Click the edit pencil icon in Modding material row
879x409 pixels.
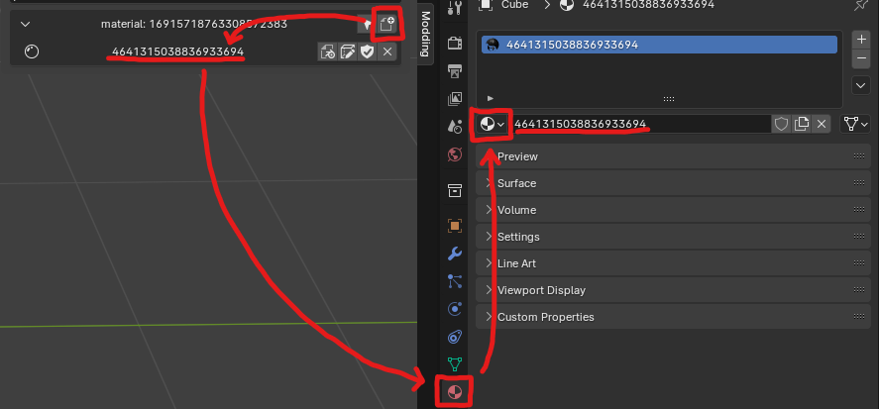pos(348,52)
